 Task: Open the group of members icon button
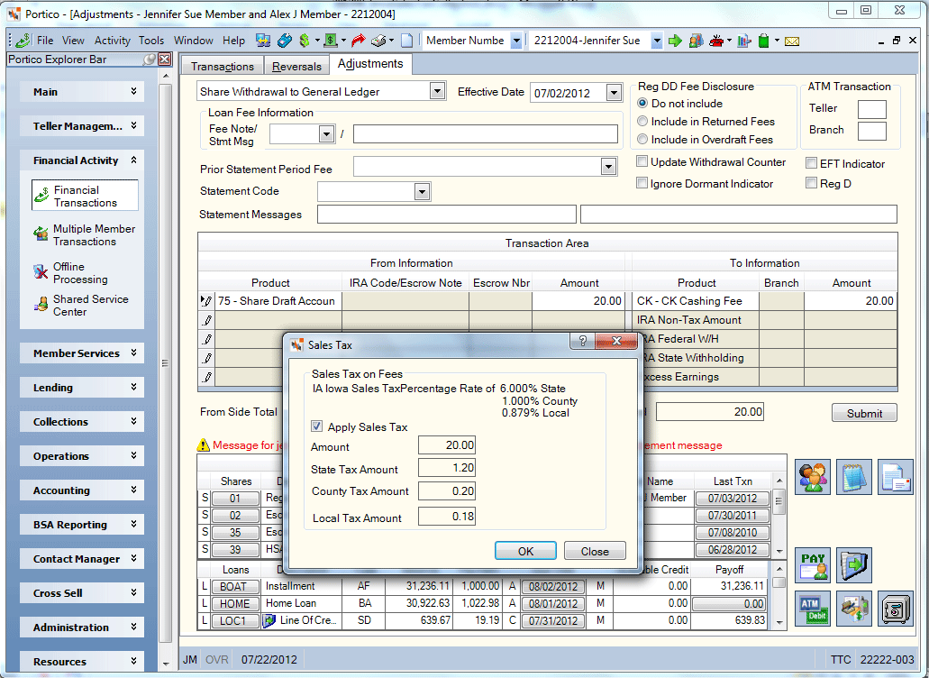pyautogui.click(x=812, y=477)
